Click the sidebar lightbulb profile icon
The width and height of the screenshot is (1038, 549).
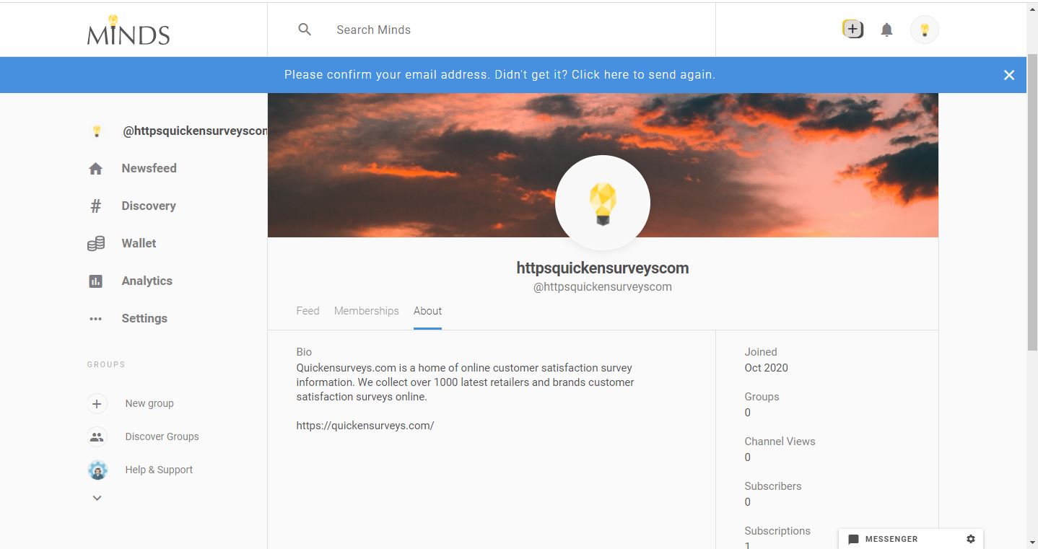tap(97, 131)
